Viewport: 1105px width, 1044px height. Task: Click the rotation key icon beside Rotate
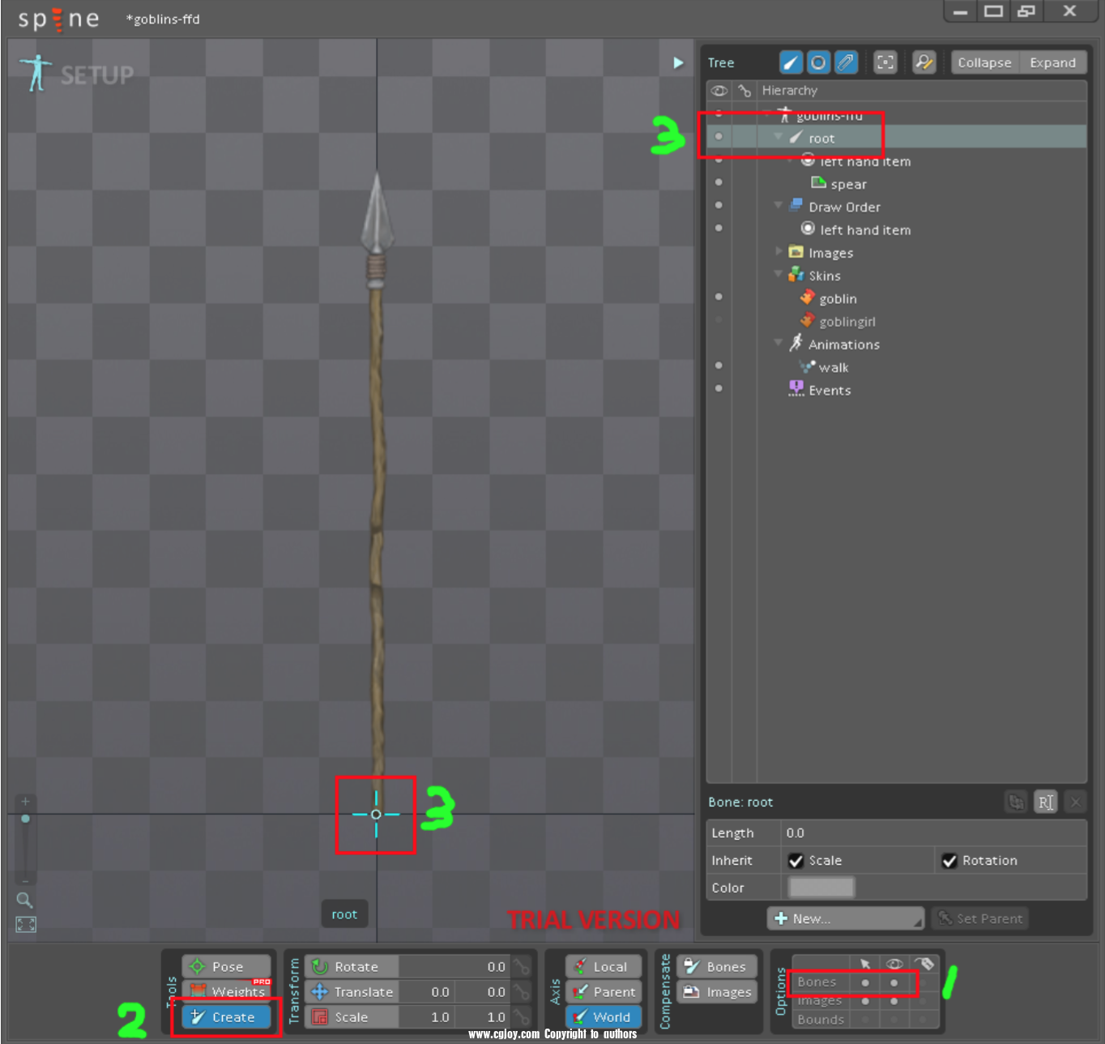[x=522, y=966]
